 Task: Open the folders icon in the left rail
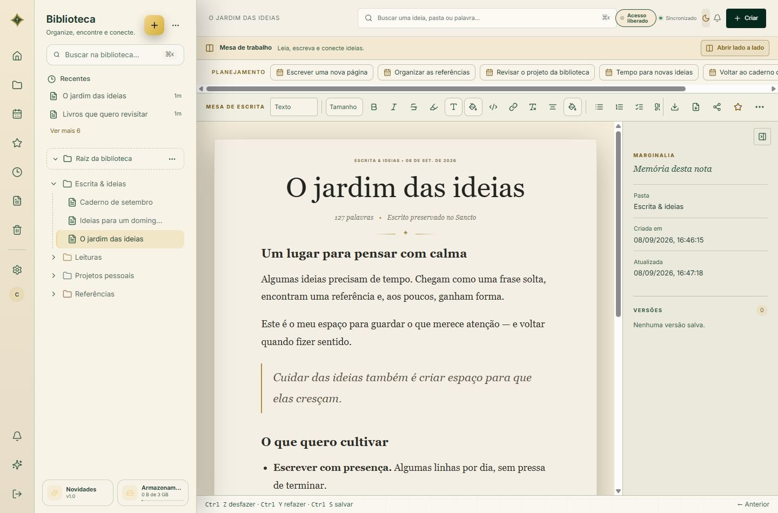tap(17, 85)
